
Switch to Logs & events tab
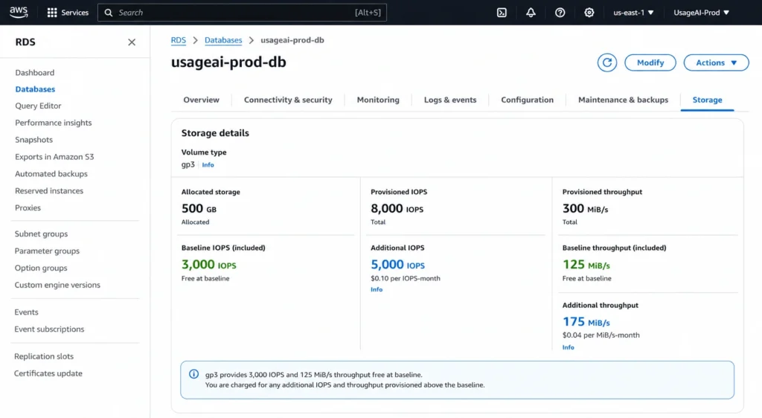pos(450,100)
